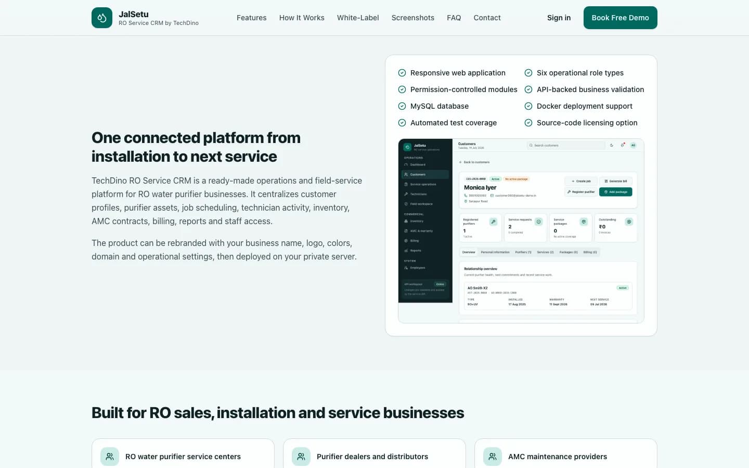The image size is (749, 468).
Task: Click the check icon beside MySQL database
Action: 402,106
